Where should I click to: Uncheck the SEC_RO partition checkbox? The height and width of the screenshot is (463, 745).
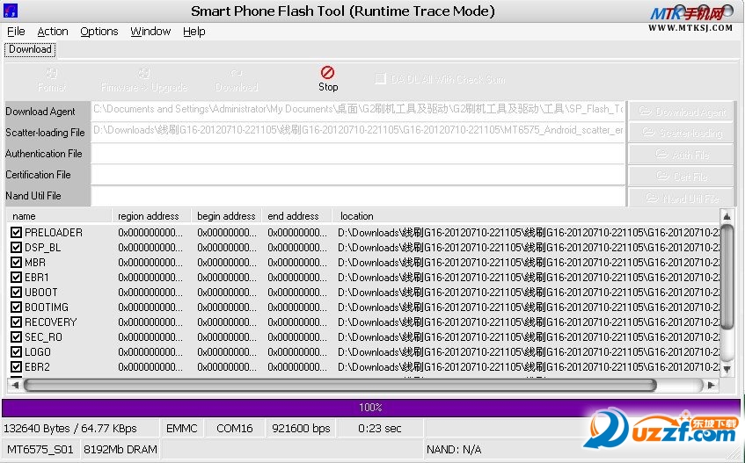pyautogui.click(x=16, y=337)
